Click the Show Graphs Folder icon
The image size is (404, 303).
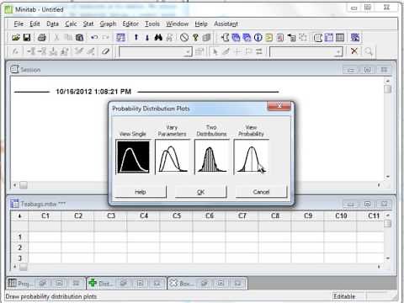click(247, 37)
